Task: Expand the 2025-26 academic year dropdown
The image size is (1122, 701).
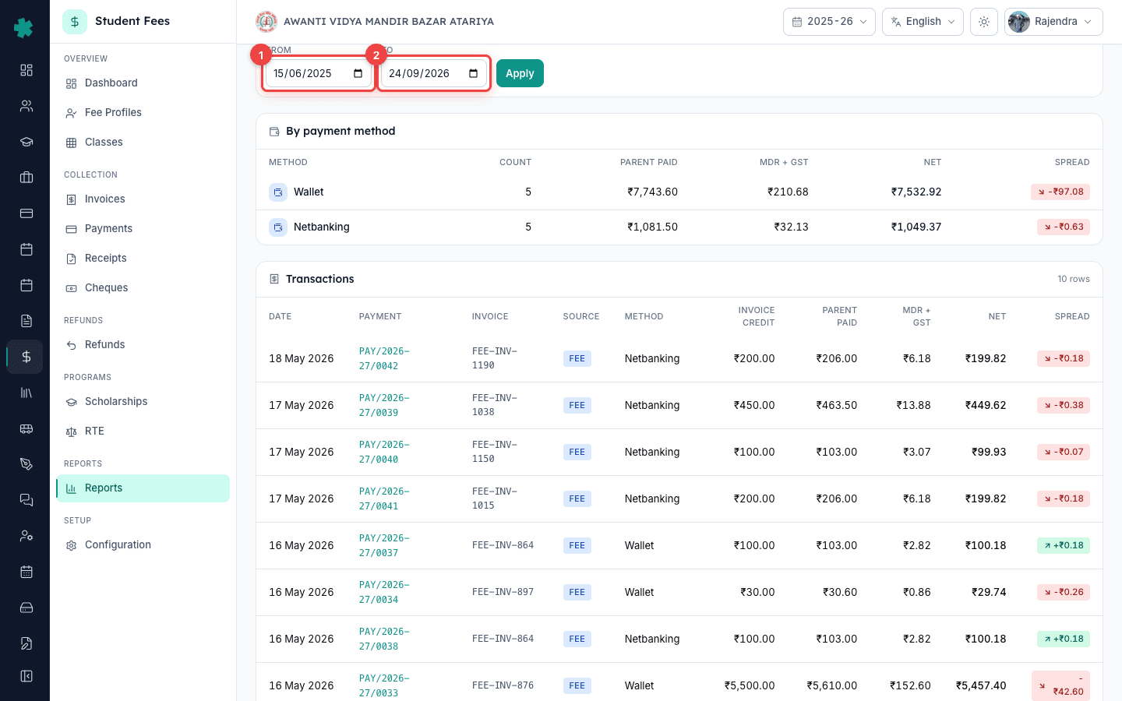Action: (x=829, y=22)
